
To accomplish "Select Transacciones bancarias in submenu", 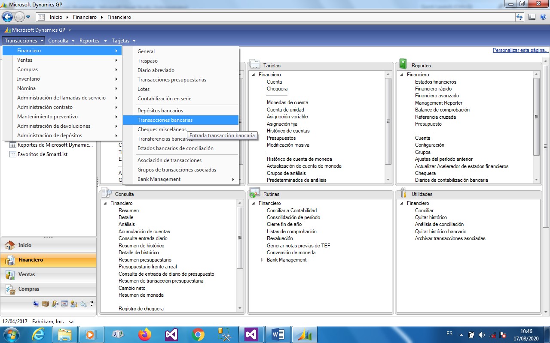I will pyautogui.click(x=181, y=120).
